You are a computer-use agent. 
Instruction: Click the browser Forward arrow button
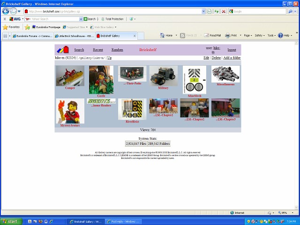13,11
